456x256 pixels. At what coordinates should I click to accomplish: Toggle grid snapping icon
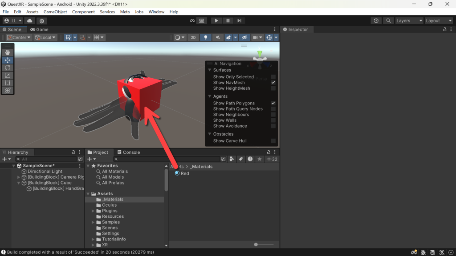tap(82, 37)
